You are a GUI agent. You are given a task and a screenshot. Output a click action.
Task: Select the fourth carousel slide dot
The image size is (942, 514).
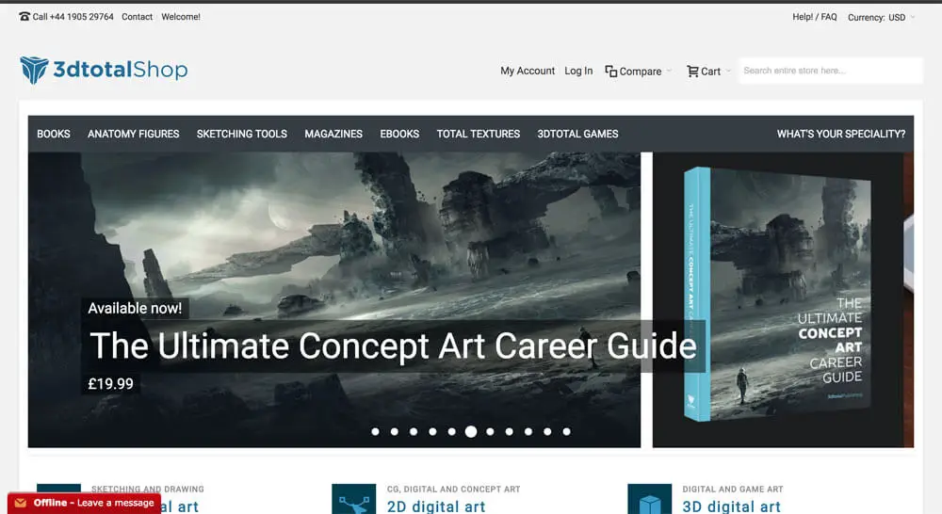(x=432, y=432)
